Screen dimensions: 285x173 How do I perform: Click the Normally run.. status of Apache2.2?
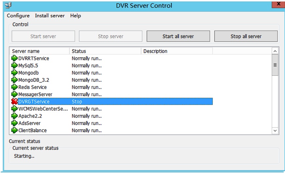click(x=87, y=116)
